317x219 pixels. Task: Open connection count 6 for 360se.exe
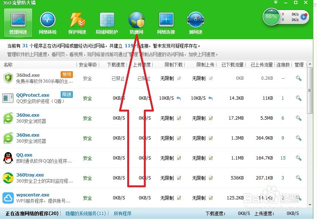pyautogui.click(x=283, y=118)
